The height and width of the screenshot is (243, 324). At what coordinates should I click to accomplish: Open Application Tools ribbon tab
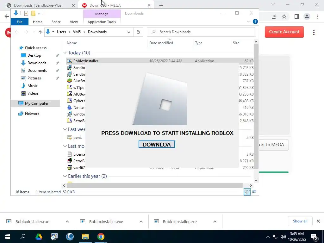(x=102, y=22)
